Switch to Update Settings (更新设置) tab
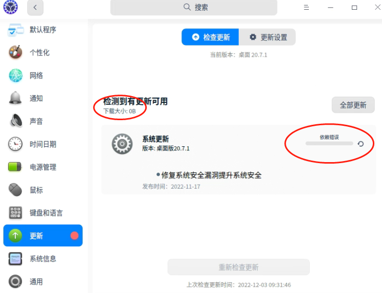 tap(267, 37)
